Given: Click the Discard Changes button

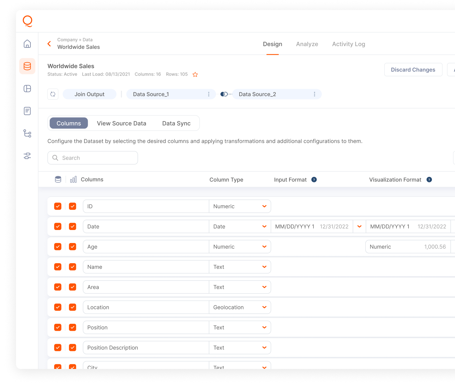Looking at the screenshot, I should click(413, 70).
